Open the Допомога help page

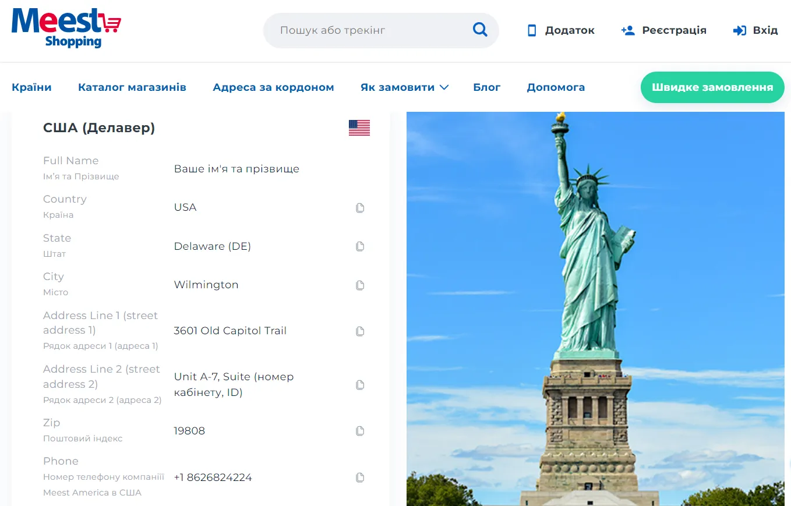coord(556,87)
